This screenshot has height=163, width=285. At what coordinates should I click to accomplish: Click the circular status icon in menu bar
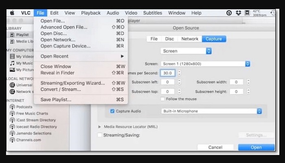point(229,13)
